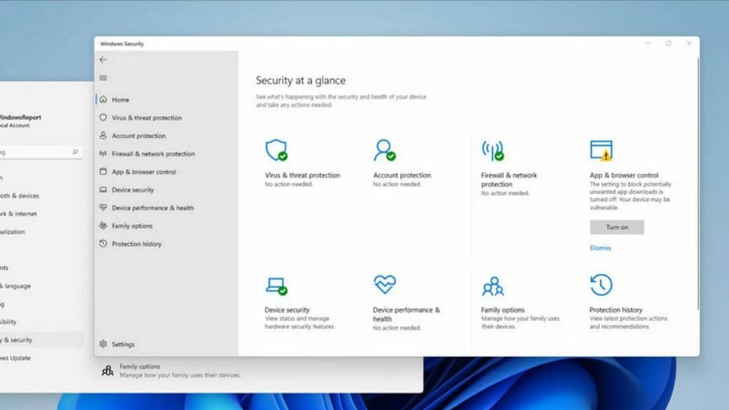Maximize the Windows Security window
The height and width of the screenshot is (410, 729).
[x=668, y=44]
